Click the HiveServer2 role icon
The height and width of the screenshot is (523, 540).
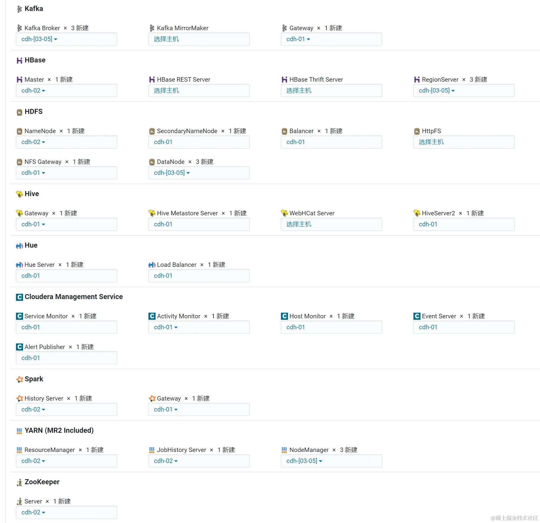click(x=417, y=213)
